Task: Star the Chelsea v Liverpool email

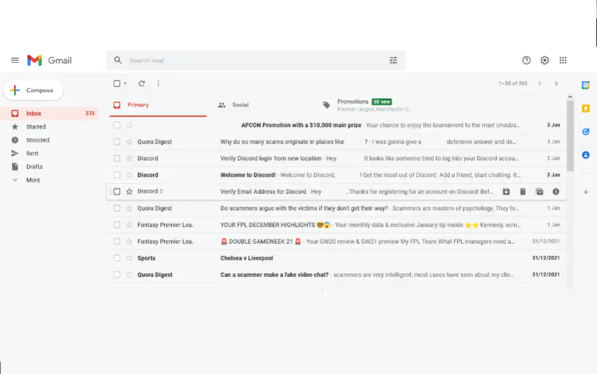Action: 129,258
